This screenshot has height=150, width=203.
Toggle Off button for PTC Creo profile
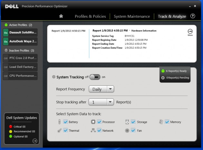(6, 58)
